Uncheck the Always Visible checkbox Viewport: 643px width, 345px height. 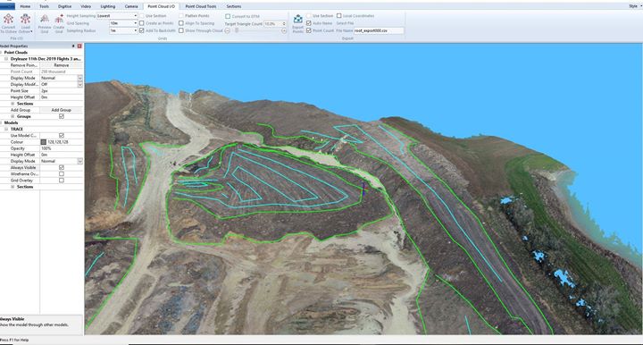(62, 167)
